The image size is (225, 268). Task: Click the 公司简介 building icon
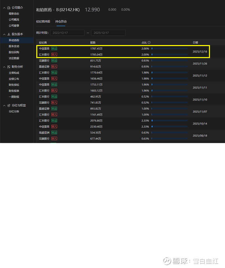[9, 8]
